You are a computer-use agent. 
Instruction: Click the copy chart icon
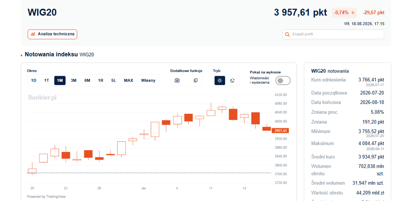195,80
